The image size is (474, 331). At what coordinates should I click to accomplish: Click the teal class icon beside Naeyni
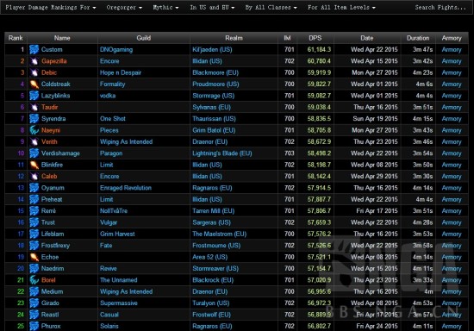pos(34,130)
